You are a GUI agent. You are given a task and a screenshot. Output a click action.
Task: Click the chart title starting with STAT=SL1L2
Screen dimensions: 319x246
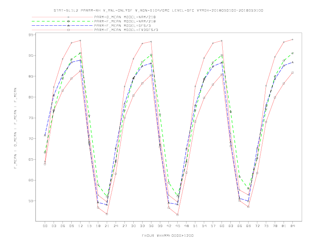click(x=158, y=10)
